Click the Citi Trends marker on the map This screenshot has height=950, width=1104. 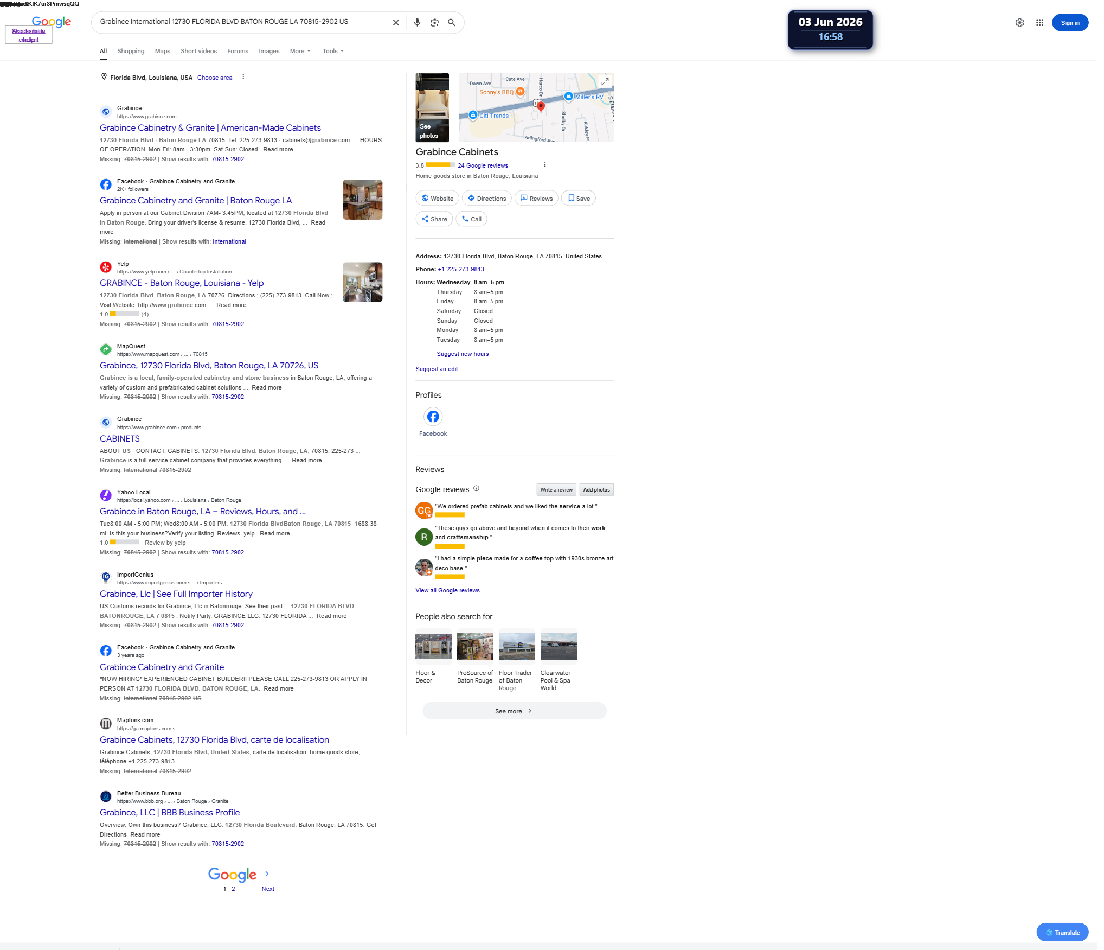[473, 115]
